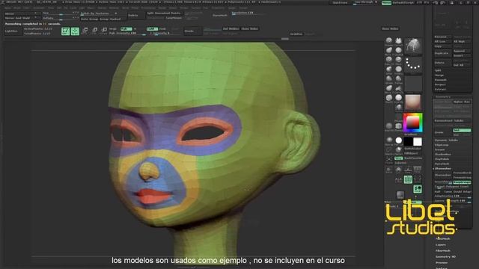The width and height of the screenshot is (479, 269).
Task: Click the AdaptiveSize slider
Action: click(453, 196)
